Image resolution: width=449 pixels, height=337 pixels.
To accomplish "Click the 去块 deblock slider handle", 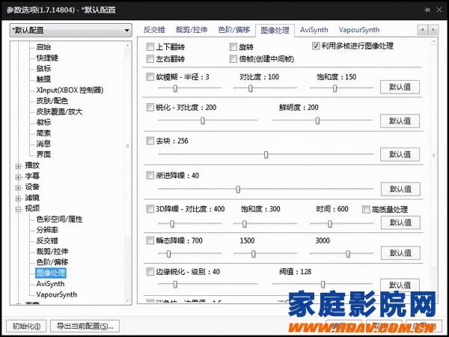I will point(266,155).
